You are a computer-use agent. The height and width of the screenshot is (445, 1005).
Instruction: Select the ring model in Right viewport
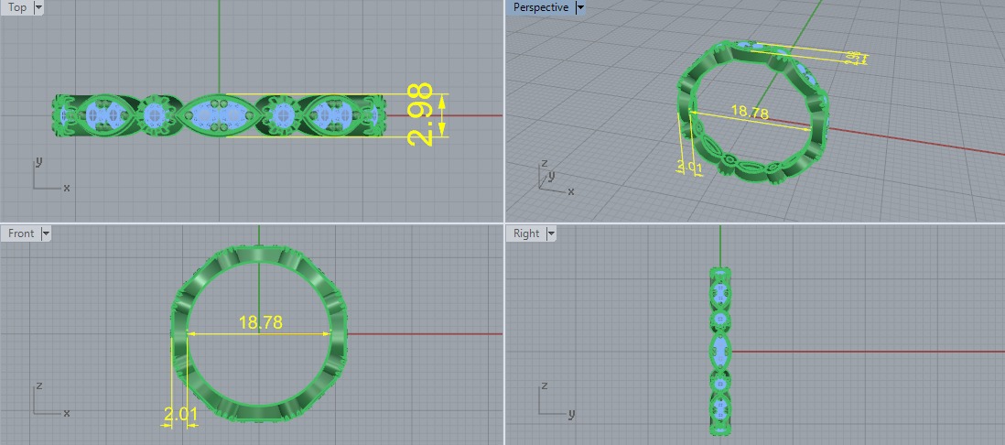pyautogui.click(x=720, y=352)
